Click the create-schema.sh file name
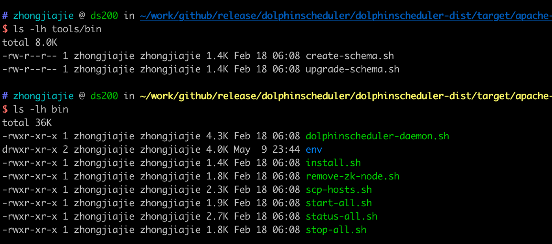The width and height of the screenshot is (552, 244). pyautogui.click(x=349, y=55)
